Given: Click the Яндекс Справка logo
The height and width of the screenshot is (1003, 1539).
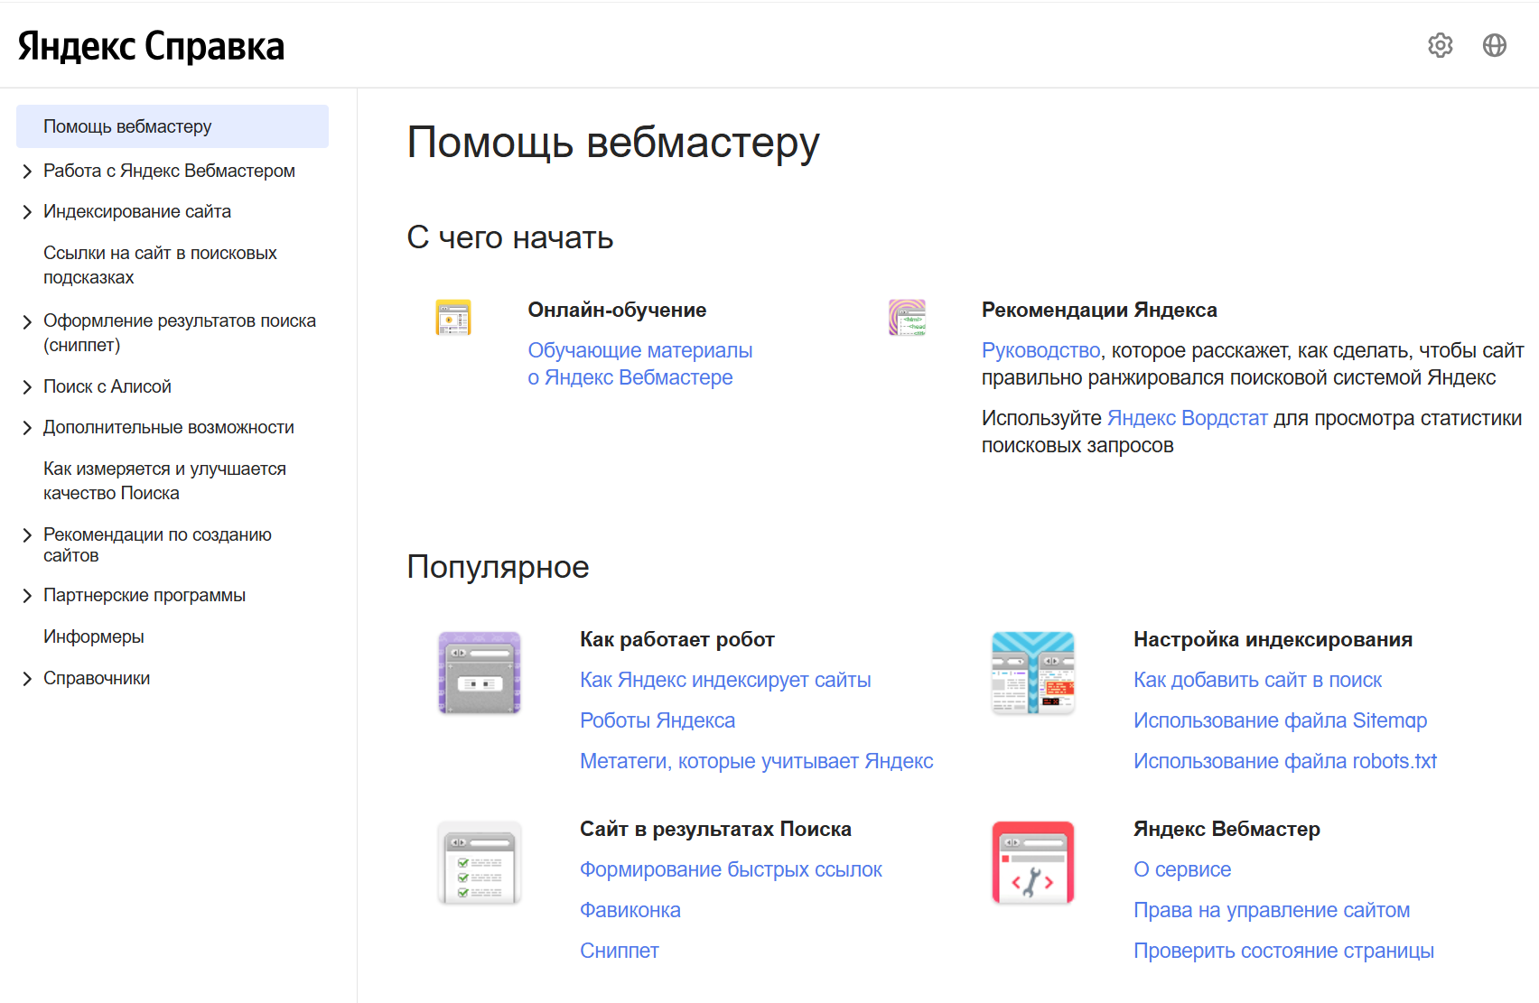Looking at the screenshot, I should (151, 47).
